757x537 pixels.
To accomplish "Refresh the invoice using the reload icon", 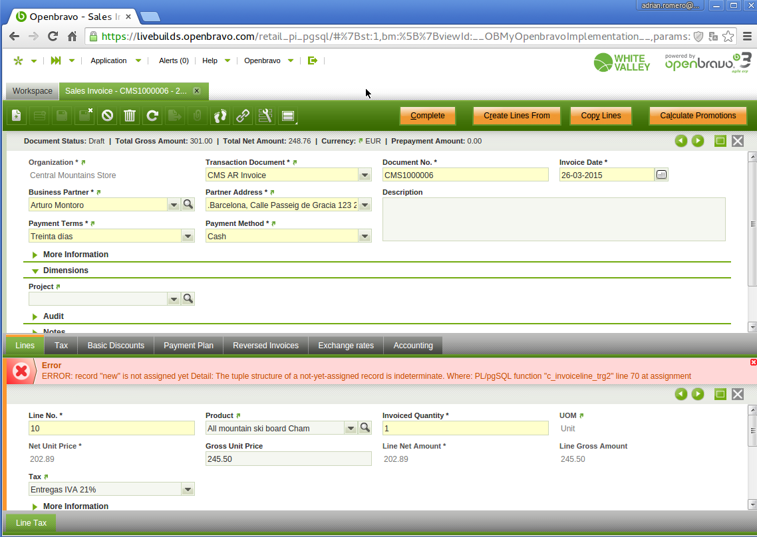I will 152,116.
